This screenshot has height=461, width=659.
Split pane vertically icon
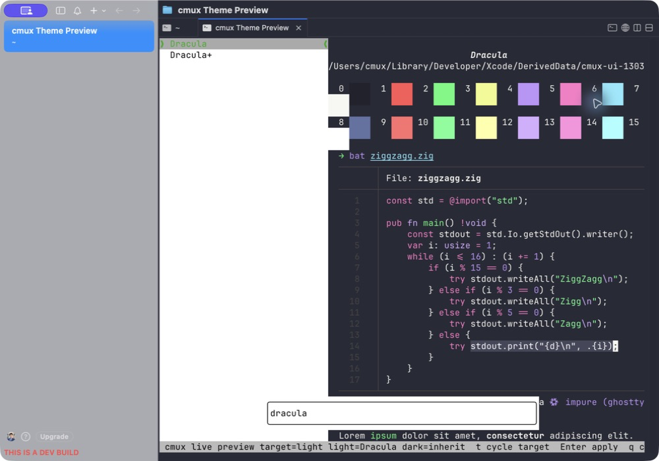point(637,28)
